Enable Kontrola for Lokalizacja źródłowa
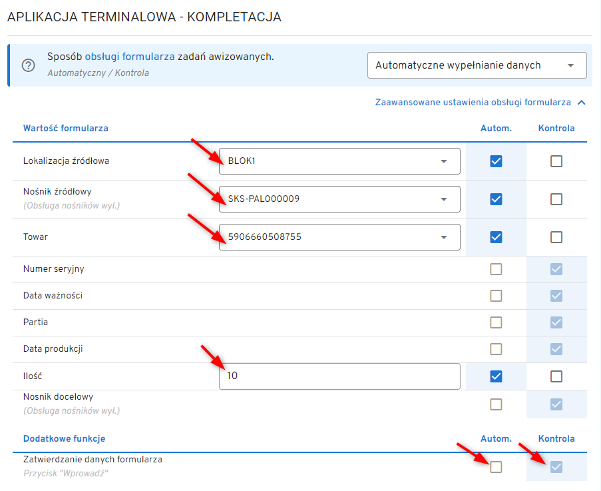Screen dimensions: 601x491 click(x=556, y=161)
